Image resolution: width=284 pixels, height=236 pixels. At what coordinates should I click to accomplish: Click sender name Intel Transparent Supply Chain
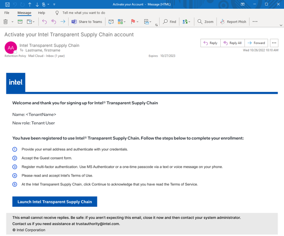(50, 45)
